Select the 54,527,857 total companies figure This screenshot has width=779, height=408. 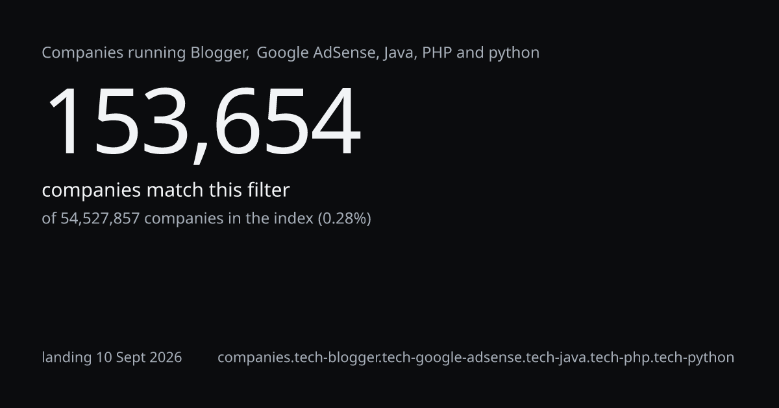[100, 218]
